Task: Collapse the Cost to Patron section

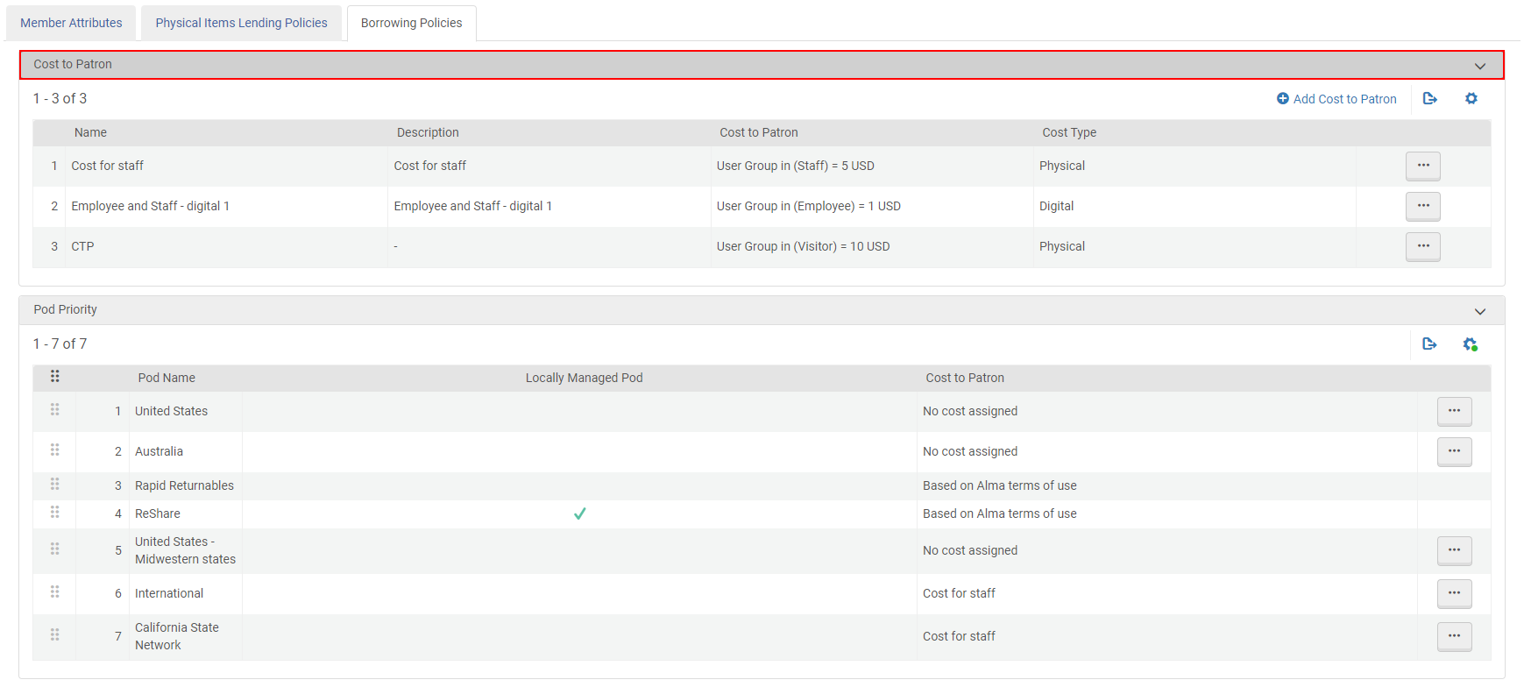Action: coord(1479,66)
